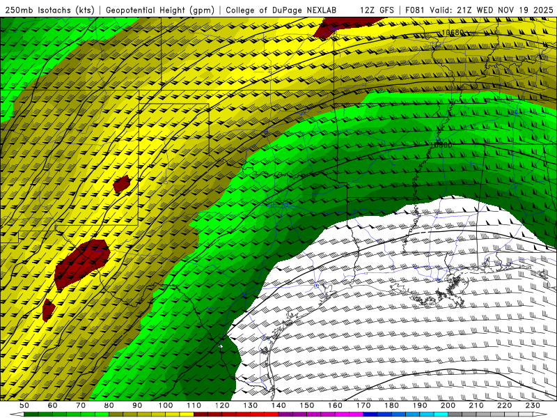
Task: Click the 'College of DuPage NEXLAB' label
Action: pyautogui.click(x=281, y=10)
